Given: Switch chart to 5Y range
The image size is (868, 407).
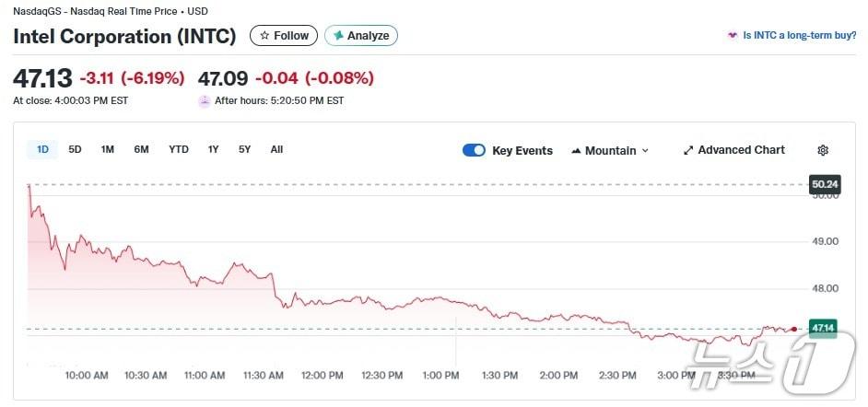Looking at the screenshot, I should [244, 149].
